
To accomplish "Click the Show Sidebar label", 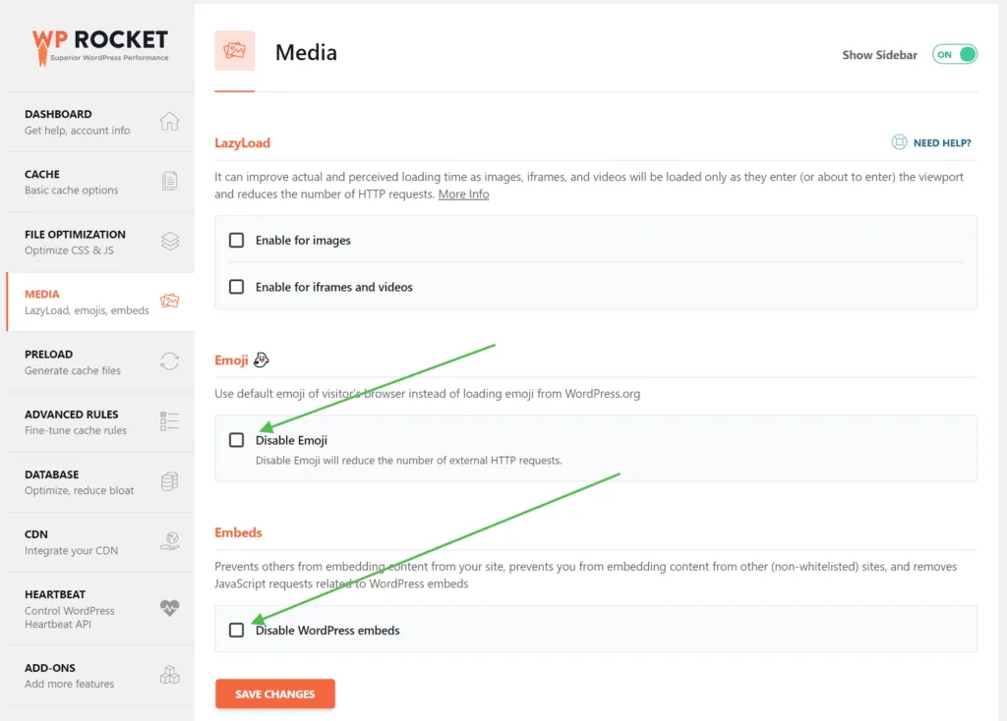I will coord(880,55).
